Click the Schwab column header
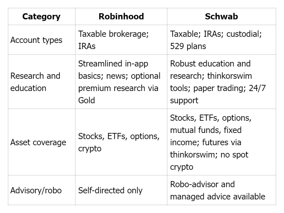The width and height of the screenshot is (284, 213). (221, 17)
